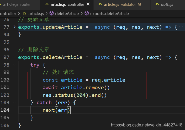Click the JS file icon in breadcrumb
Image resolution: width=185 pixels, height=130 pixels.
tap(25, 13)
